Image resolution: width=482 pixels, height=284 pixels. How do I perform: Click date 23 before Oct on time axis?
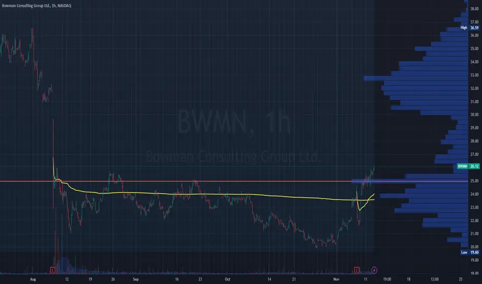point(200,279)
